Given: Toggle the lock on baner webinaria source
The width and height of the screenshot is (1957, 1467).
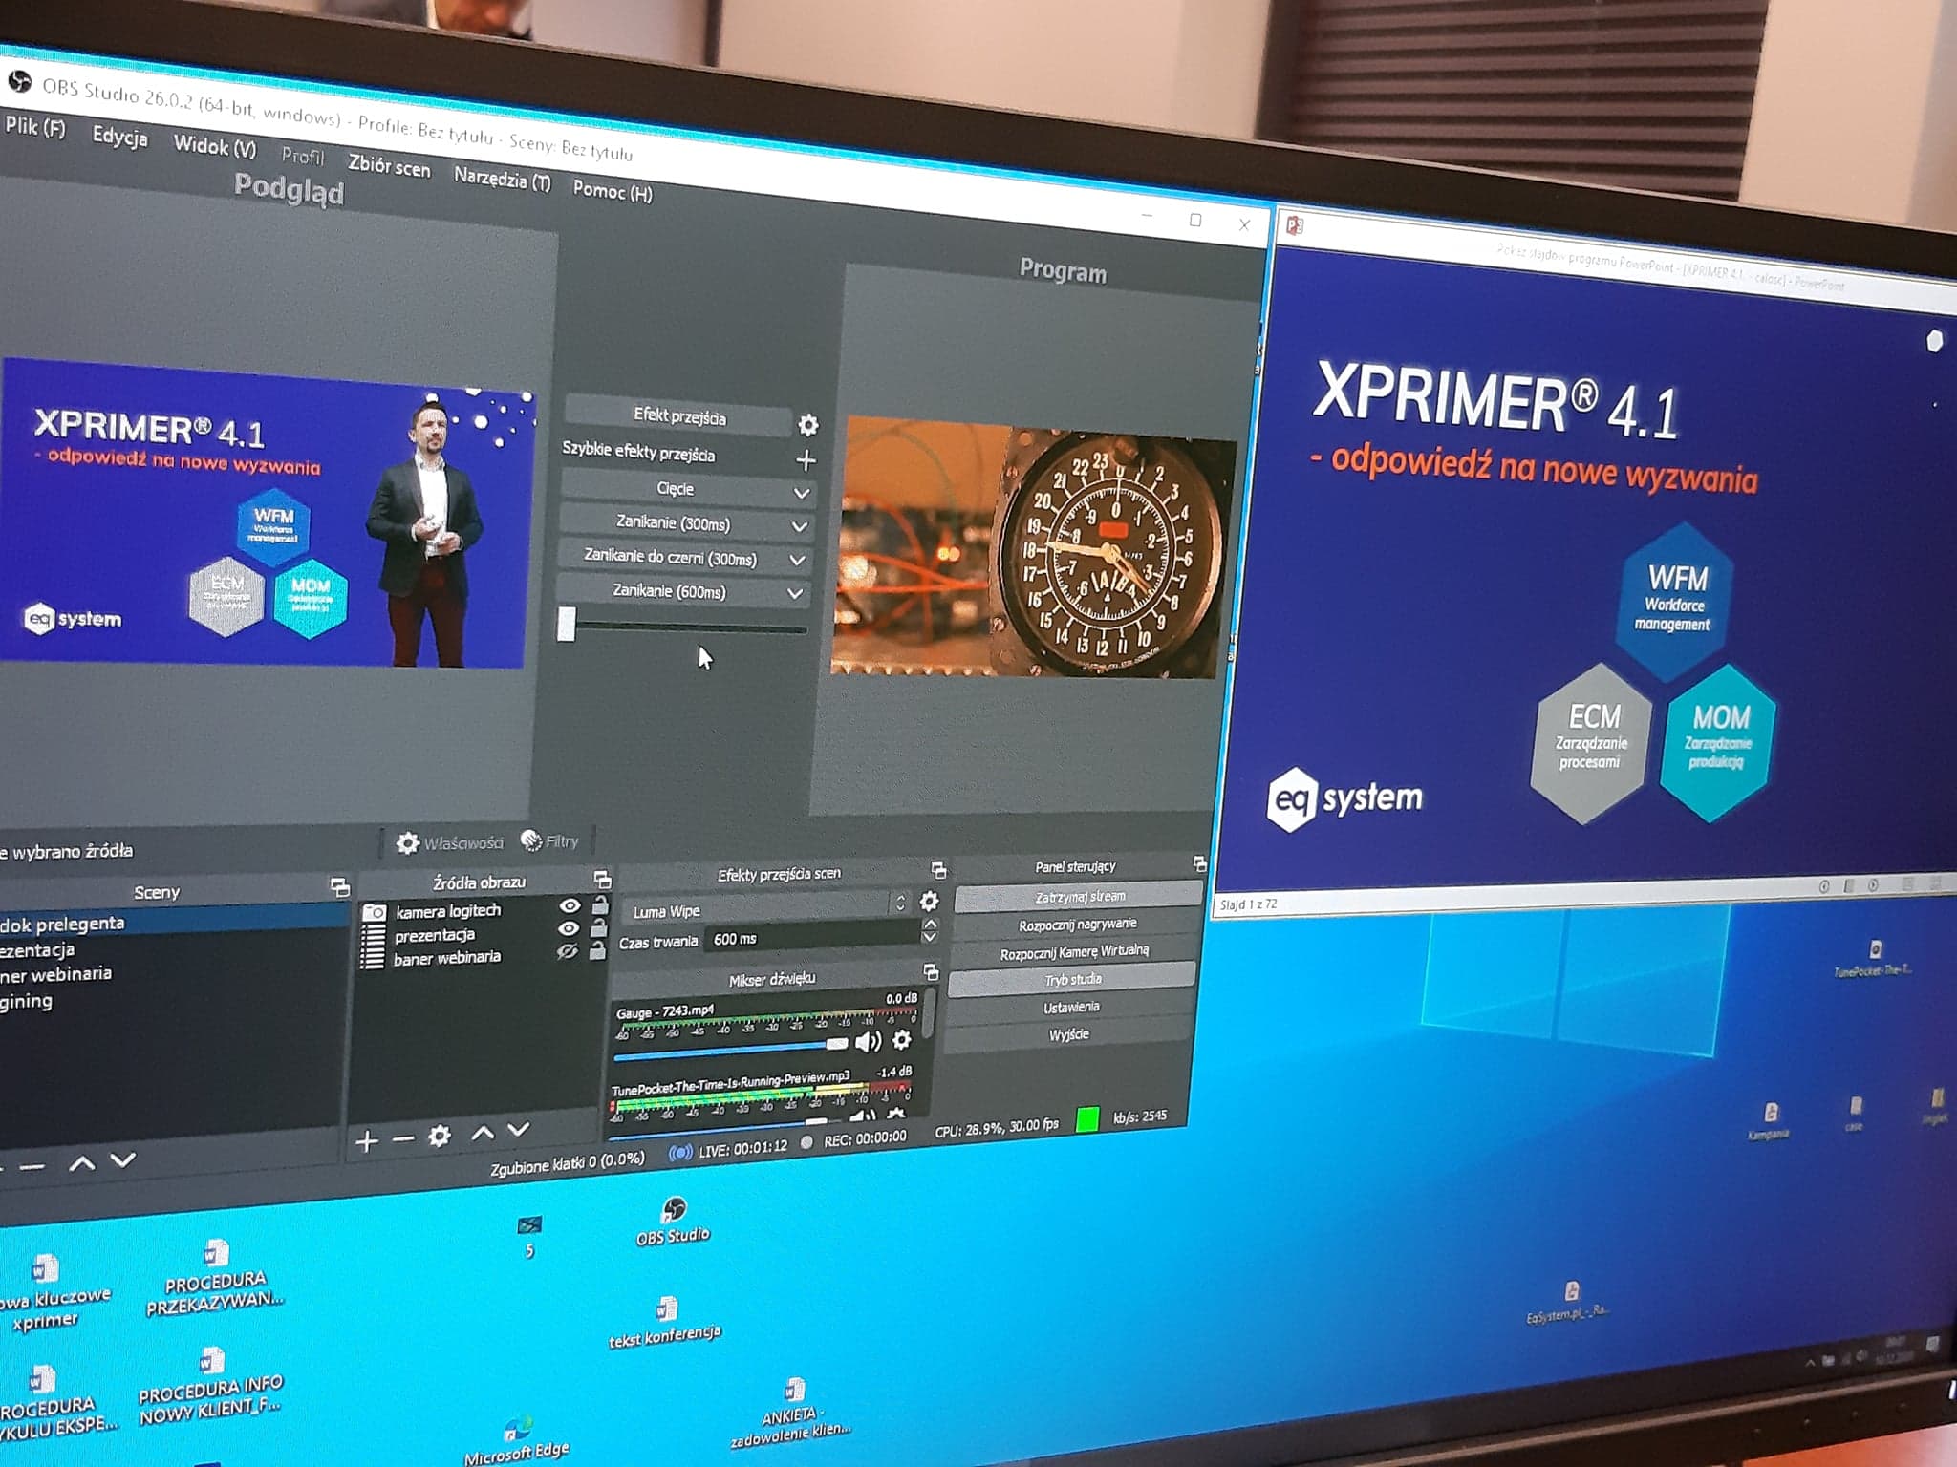Looking at the screenshot, I should pyautogui.click(x=598, y=949).
